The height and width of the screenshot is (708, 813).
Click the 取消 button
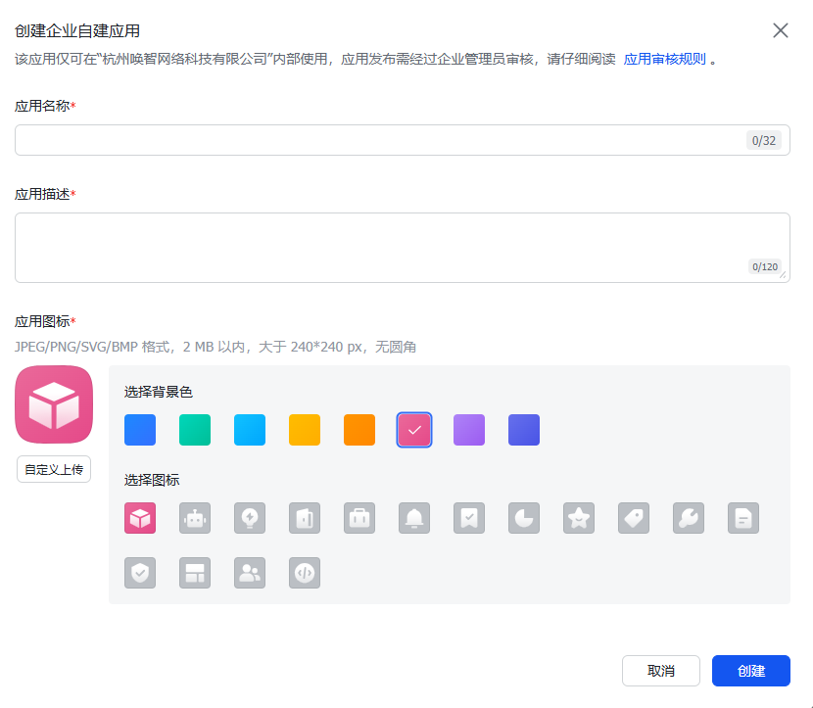point(661,671)
